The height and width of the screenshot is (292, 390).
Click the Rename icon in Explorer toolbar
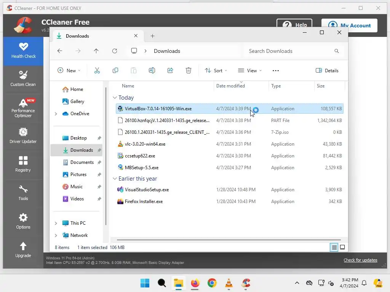click(152, 70)
